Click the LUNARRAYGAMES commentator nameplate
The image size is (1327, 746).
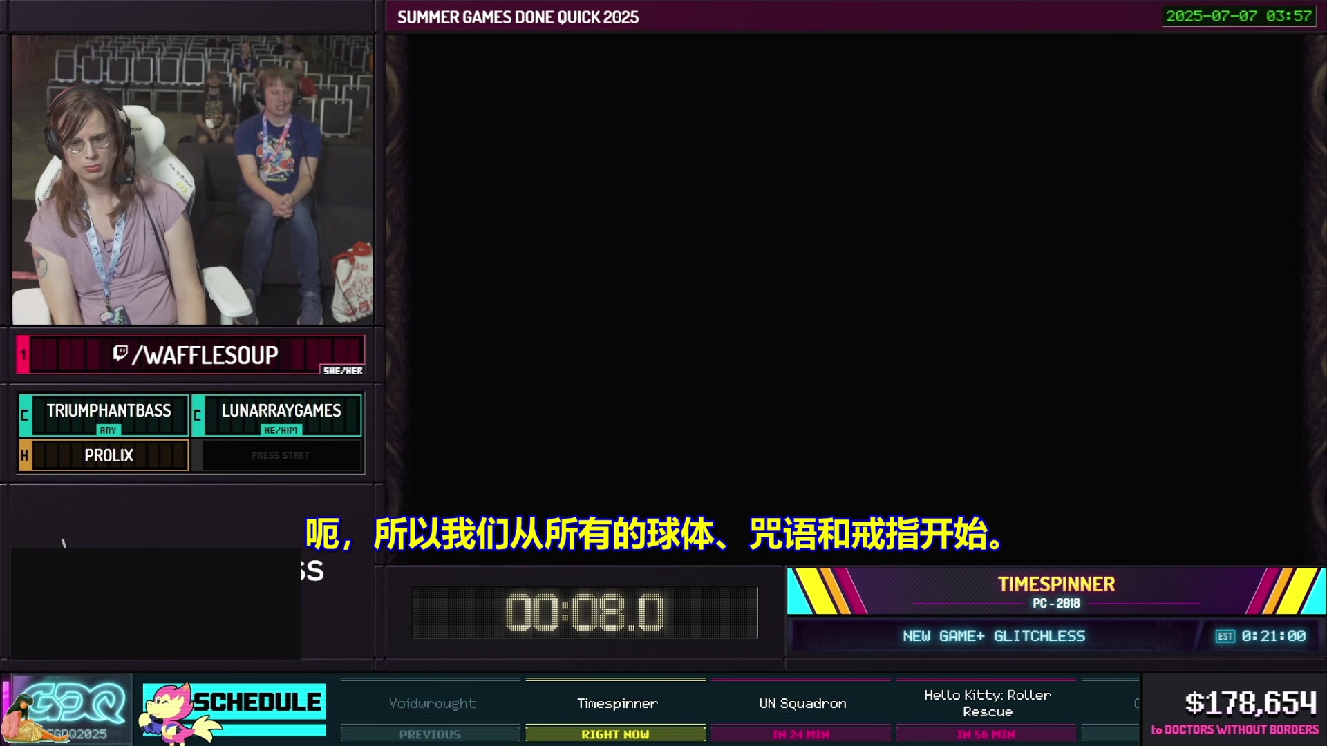[x=276, y=415]
